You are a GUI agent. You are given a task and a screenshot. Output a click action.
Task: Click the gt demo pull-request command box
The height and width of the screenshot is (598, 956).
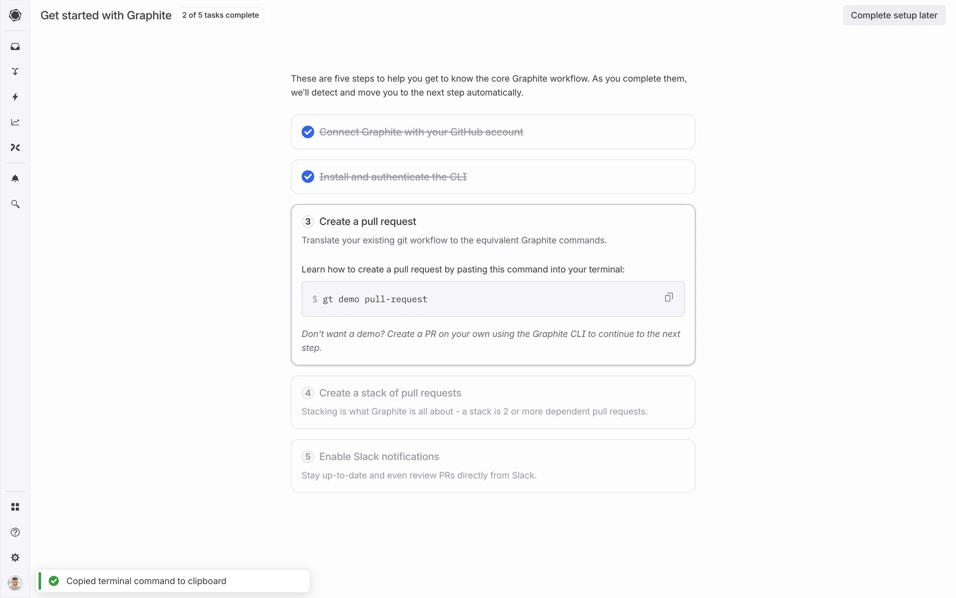pyautogui.click(x=478, y=299)
